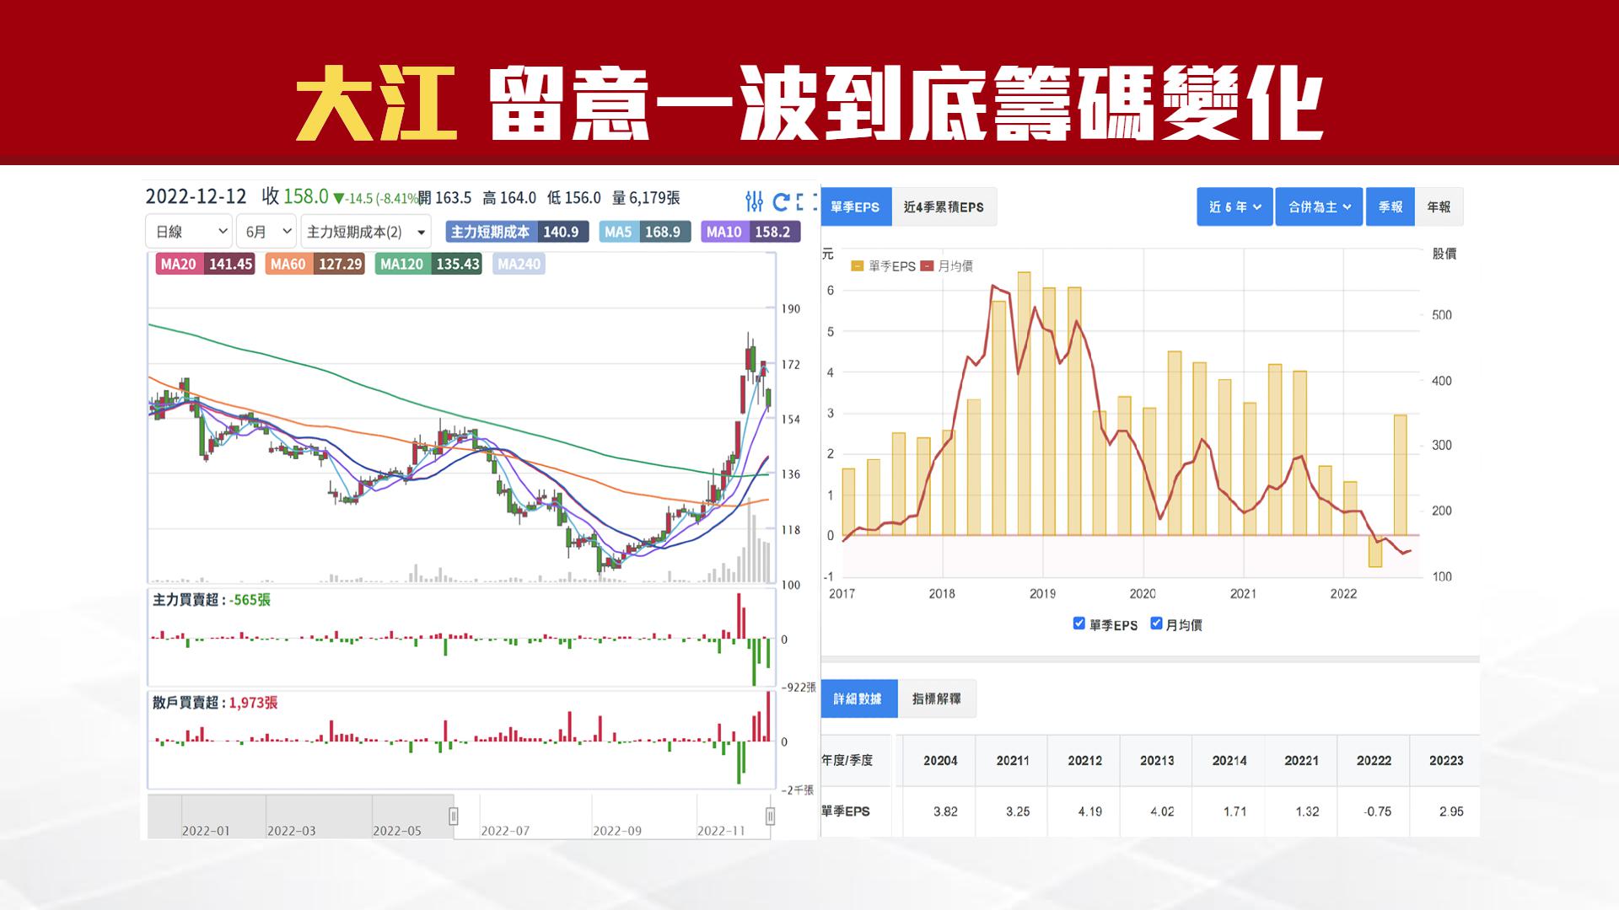Screen dimensions: 1619x910
Task: Open chart indicator settings sliders icon
Action: pos(754,201)
